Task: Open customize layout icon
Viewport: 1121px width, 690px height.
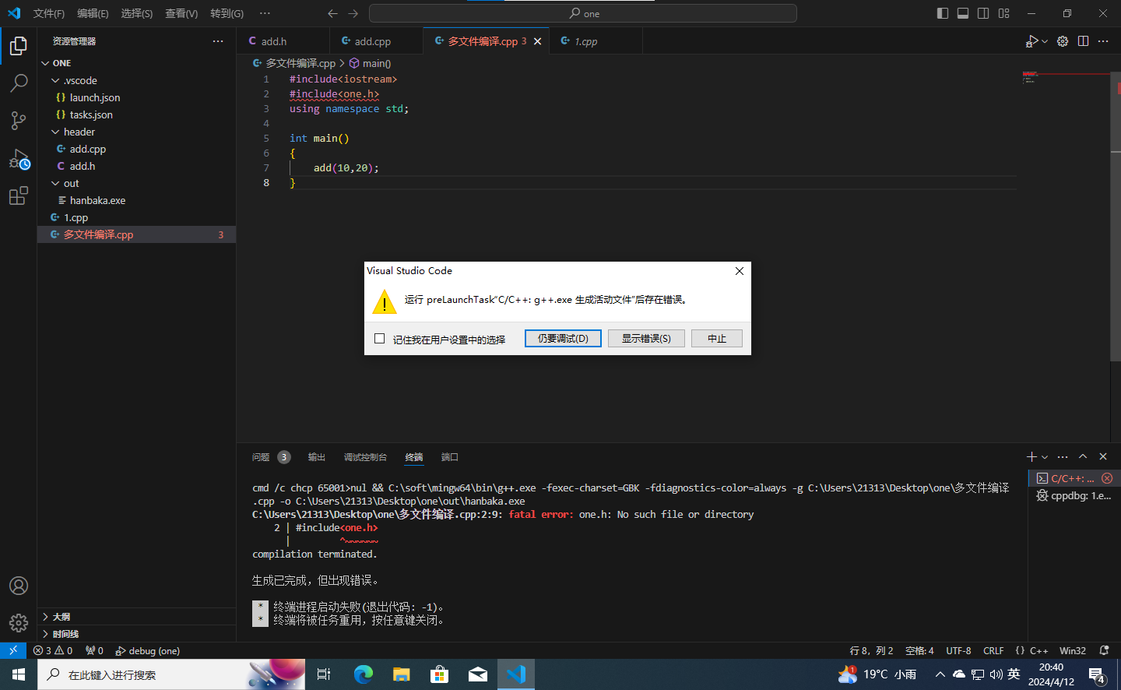Action: coord(1004,13)
